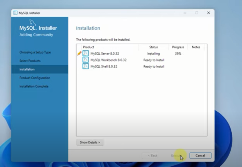Click 'The following products will be installed' text
The width and height of the screenshot is (242, 167).
[x=103, y=40]
